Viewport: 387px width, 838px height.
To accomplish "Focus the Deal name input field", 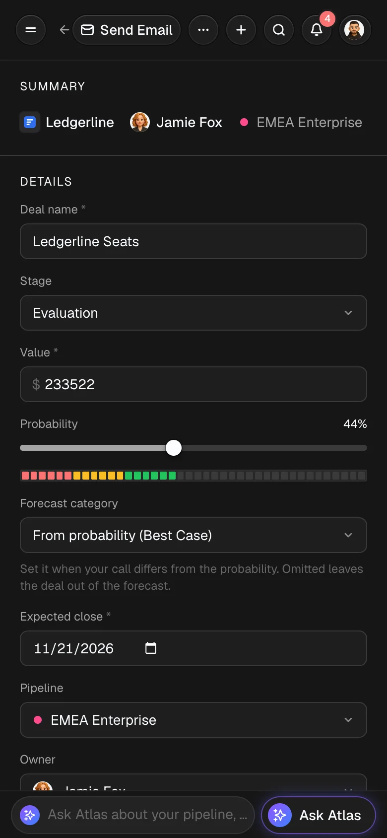I will pos(193,241).
